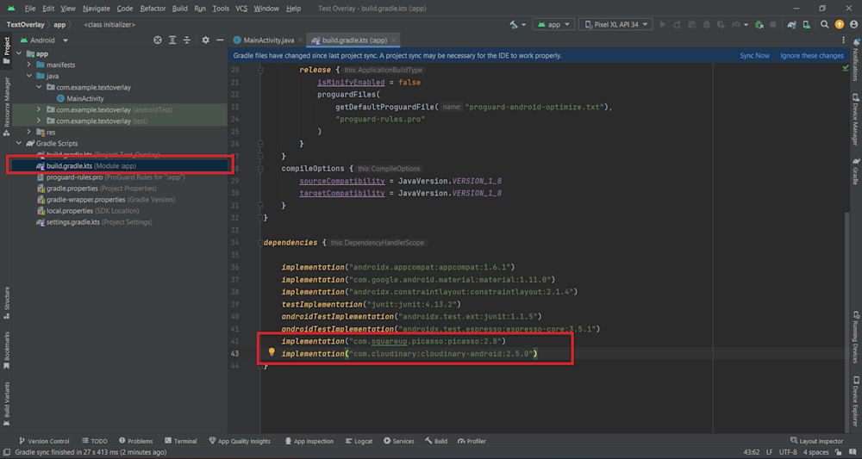
Task: Click the Profile app gauge icon
Action: point(735,25)
